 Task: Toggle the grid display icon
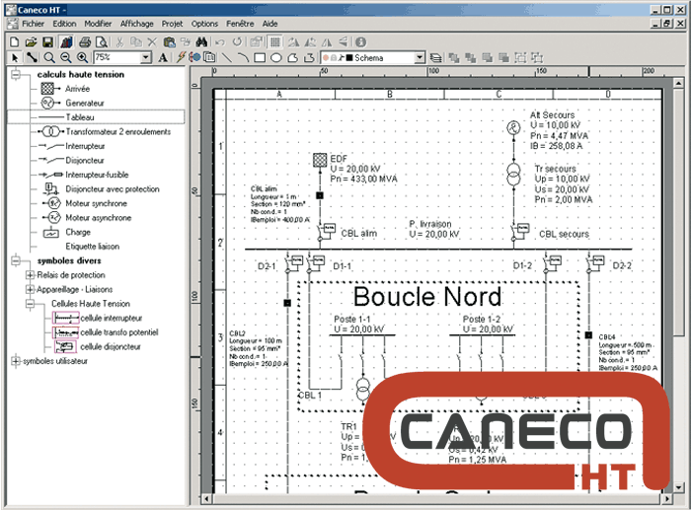click(x=275, y=42)
